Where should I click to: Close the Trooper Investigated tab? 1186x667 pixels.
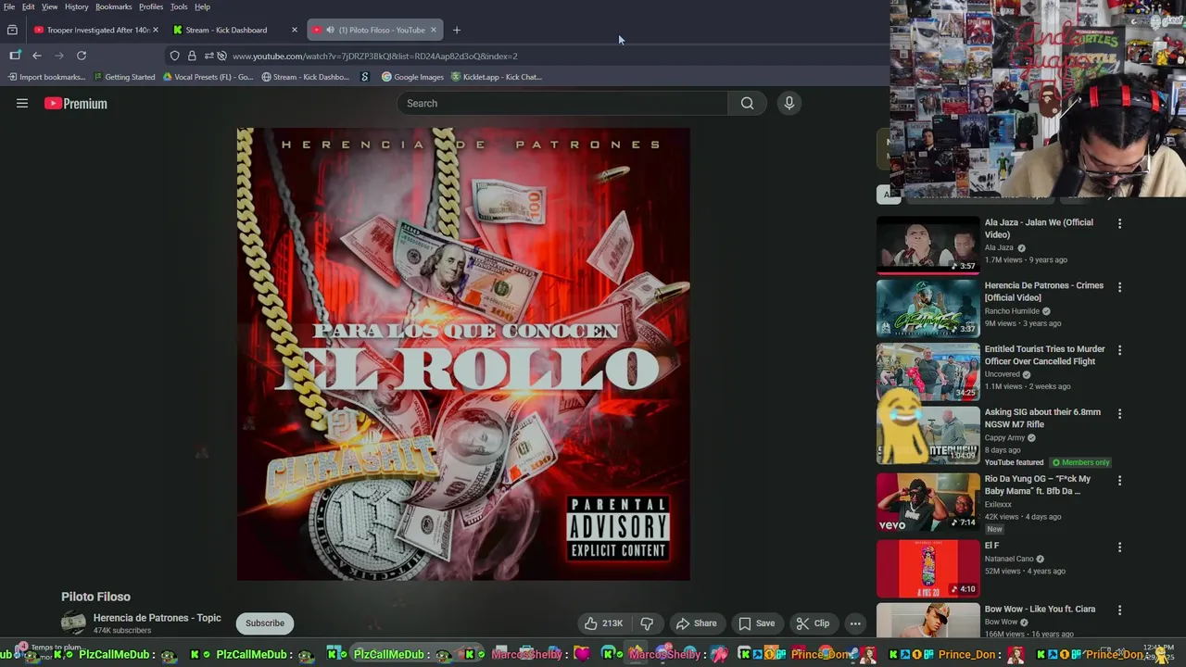click(x=155, y=30)
